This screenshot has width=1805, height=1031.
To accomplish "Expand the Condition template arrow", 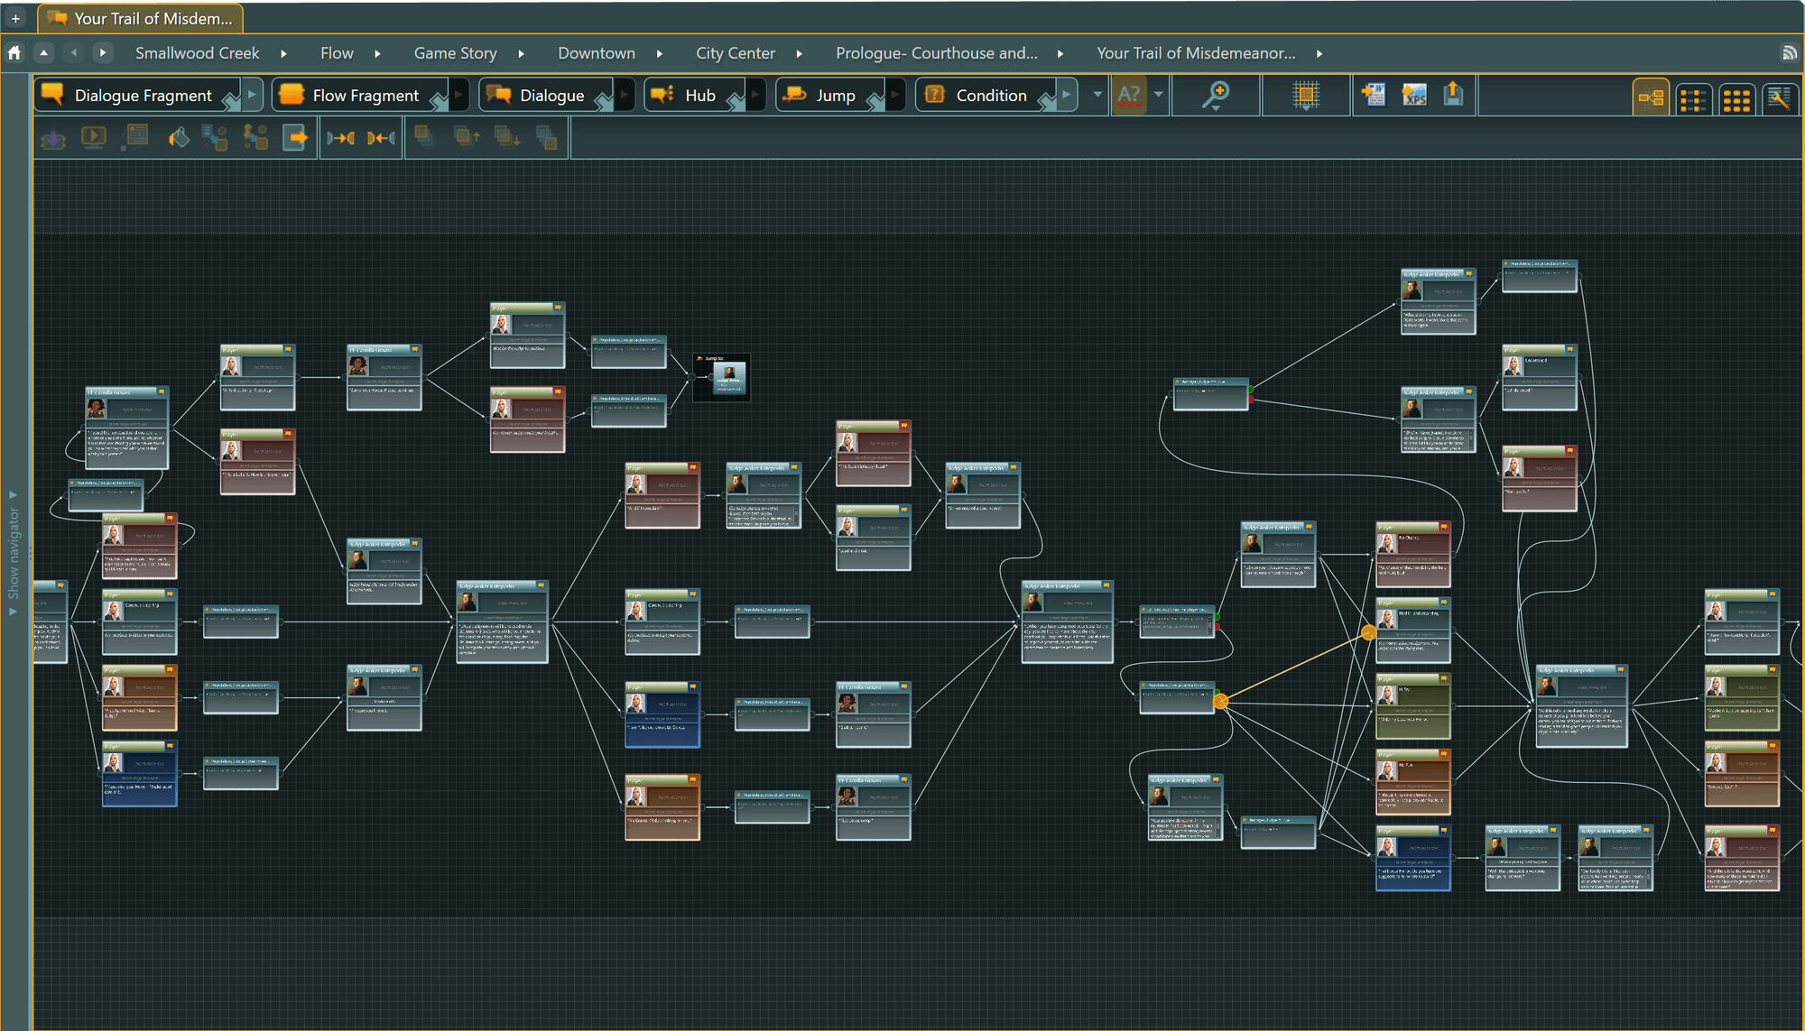I will coord(1067,95).
